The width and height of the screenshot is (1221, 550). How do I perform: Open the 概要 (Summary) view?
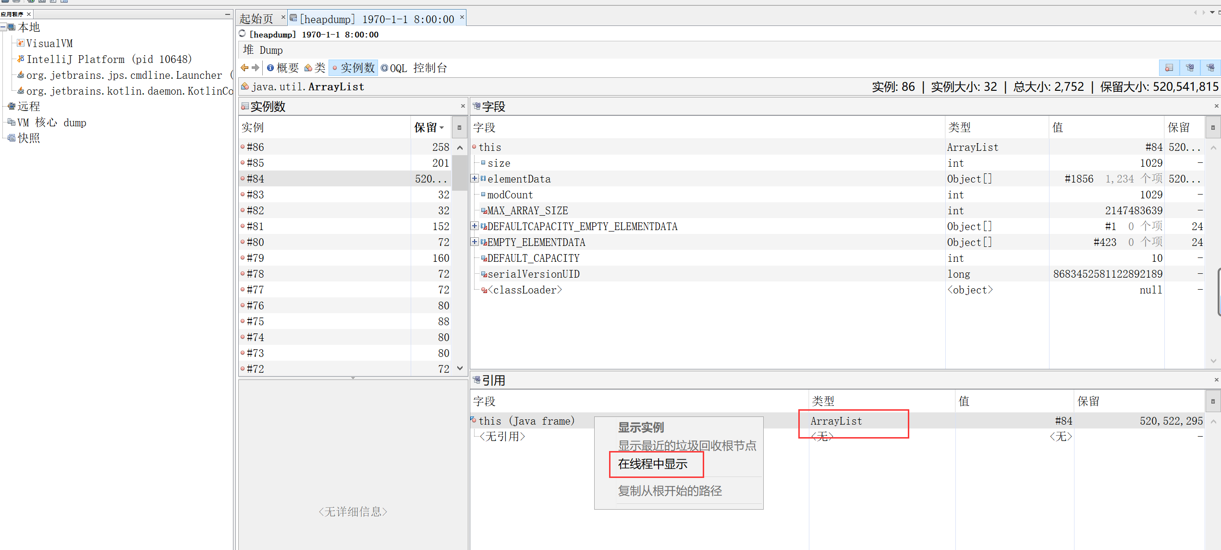click(283, 68)
